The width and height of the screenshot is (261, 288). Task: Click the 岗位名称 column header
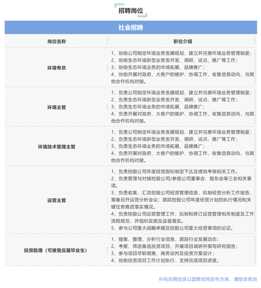coord(57,42)
